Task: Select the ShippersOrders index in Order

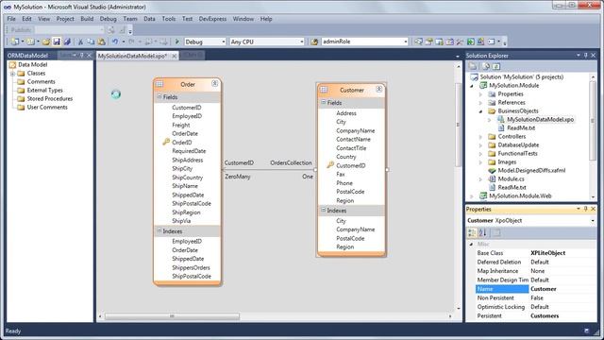Action: point(191,267)
